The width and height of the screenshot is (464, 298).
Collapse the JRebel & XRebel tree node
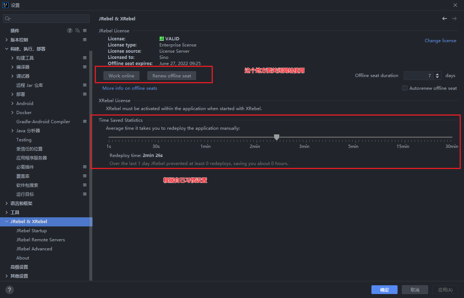point(7,221)
